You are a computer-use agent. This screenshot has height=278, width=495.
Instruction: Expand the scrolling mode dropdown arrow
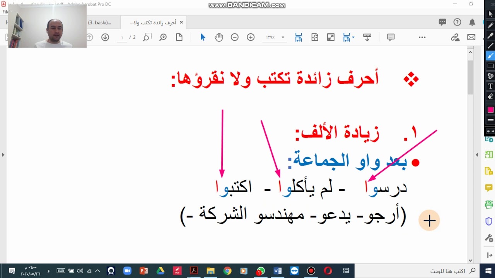(x=353, y=37)
